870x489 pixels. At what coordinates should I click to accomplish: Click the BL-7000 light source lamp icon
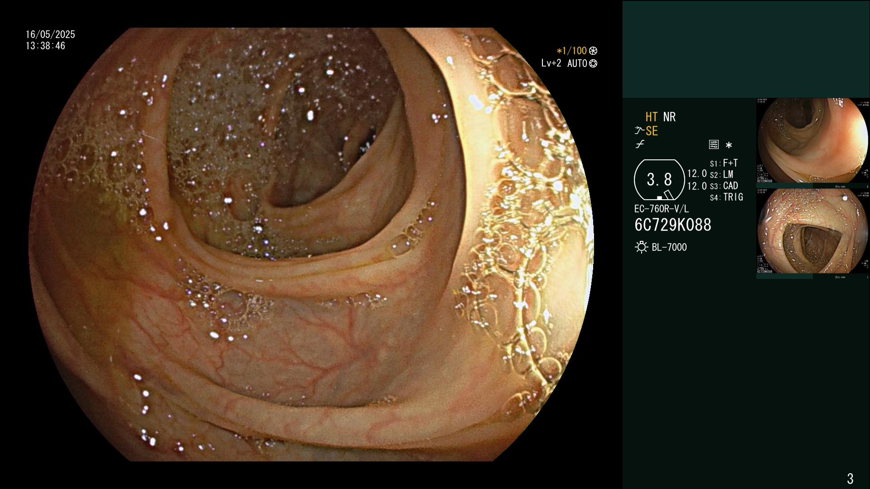[641, 247]
